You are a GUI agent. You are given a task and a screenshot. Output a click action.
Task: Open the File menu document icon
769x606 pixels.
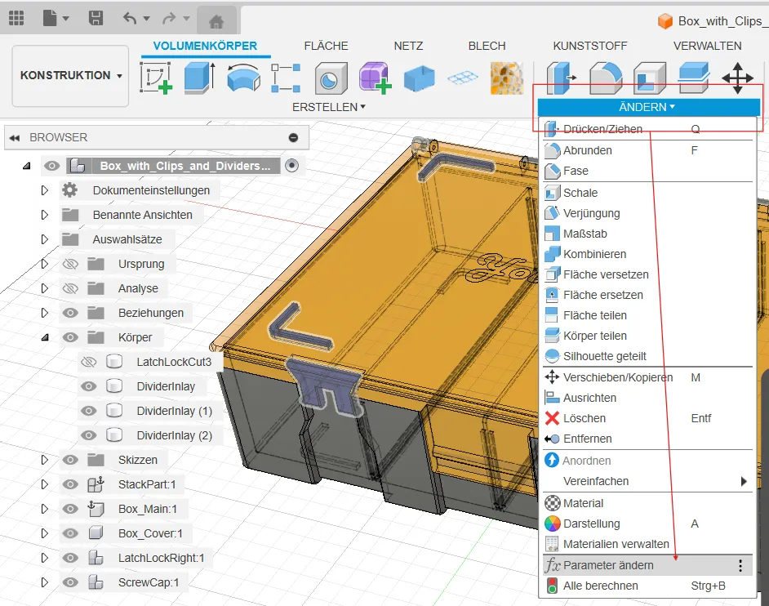pos(50,18)
